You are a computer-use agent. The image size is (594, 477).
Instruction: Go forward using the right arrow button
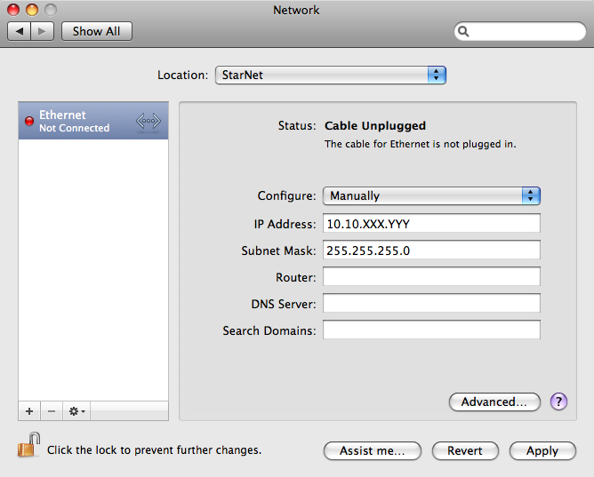pyautogui.click(x=42, y=31)
